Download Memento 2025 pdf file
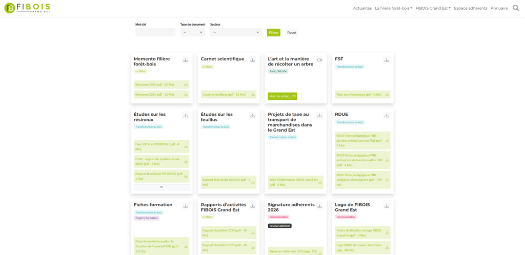The image size is (525, 255). (x=161, y=84)
